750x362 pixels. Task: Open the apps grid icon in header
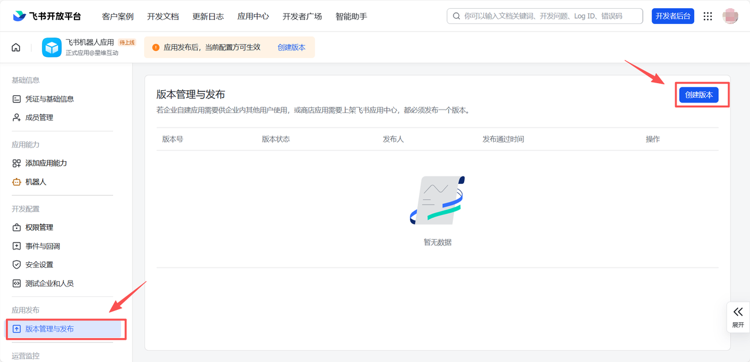[x=708, y=16]
